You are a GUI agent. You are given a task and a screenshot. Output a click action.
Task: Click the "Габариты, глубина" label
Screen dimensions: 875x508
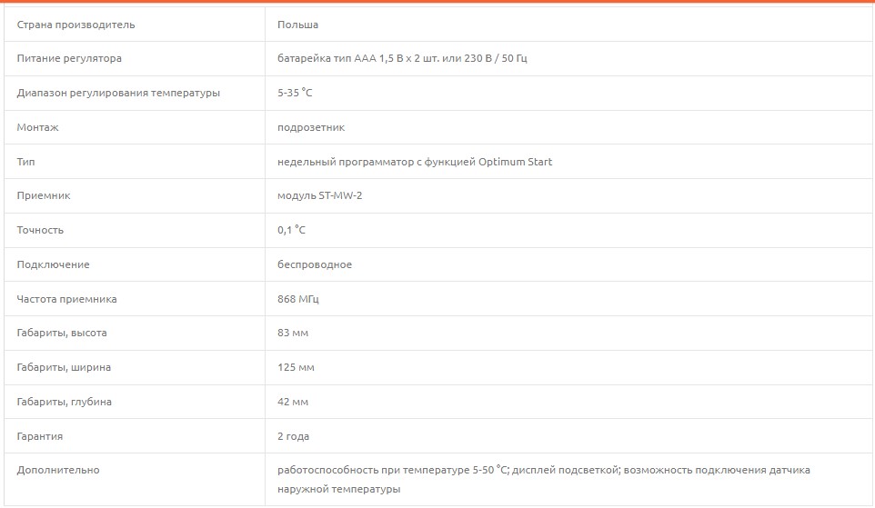pyautogui.click(x=65, y=402)
